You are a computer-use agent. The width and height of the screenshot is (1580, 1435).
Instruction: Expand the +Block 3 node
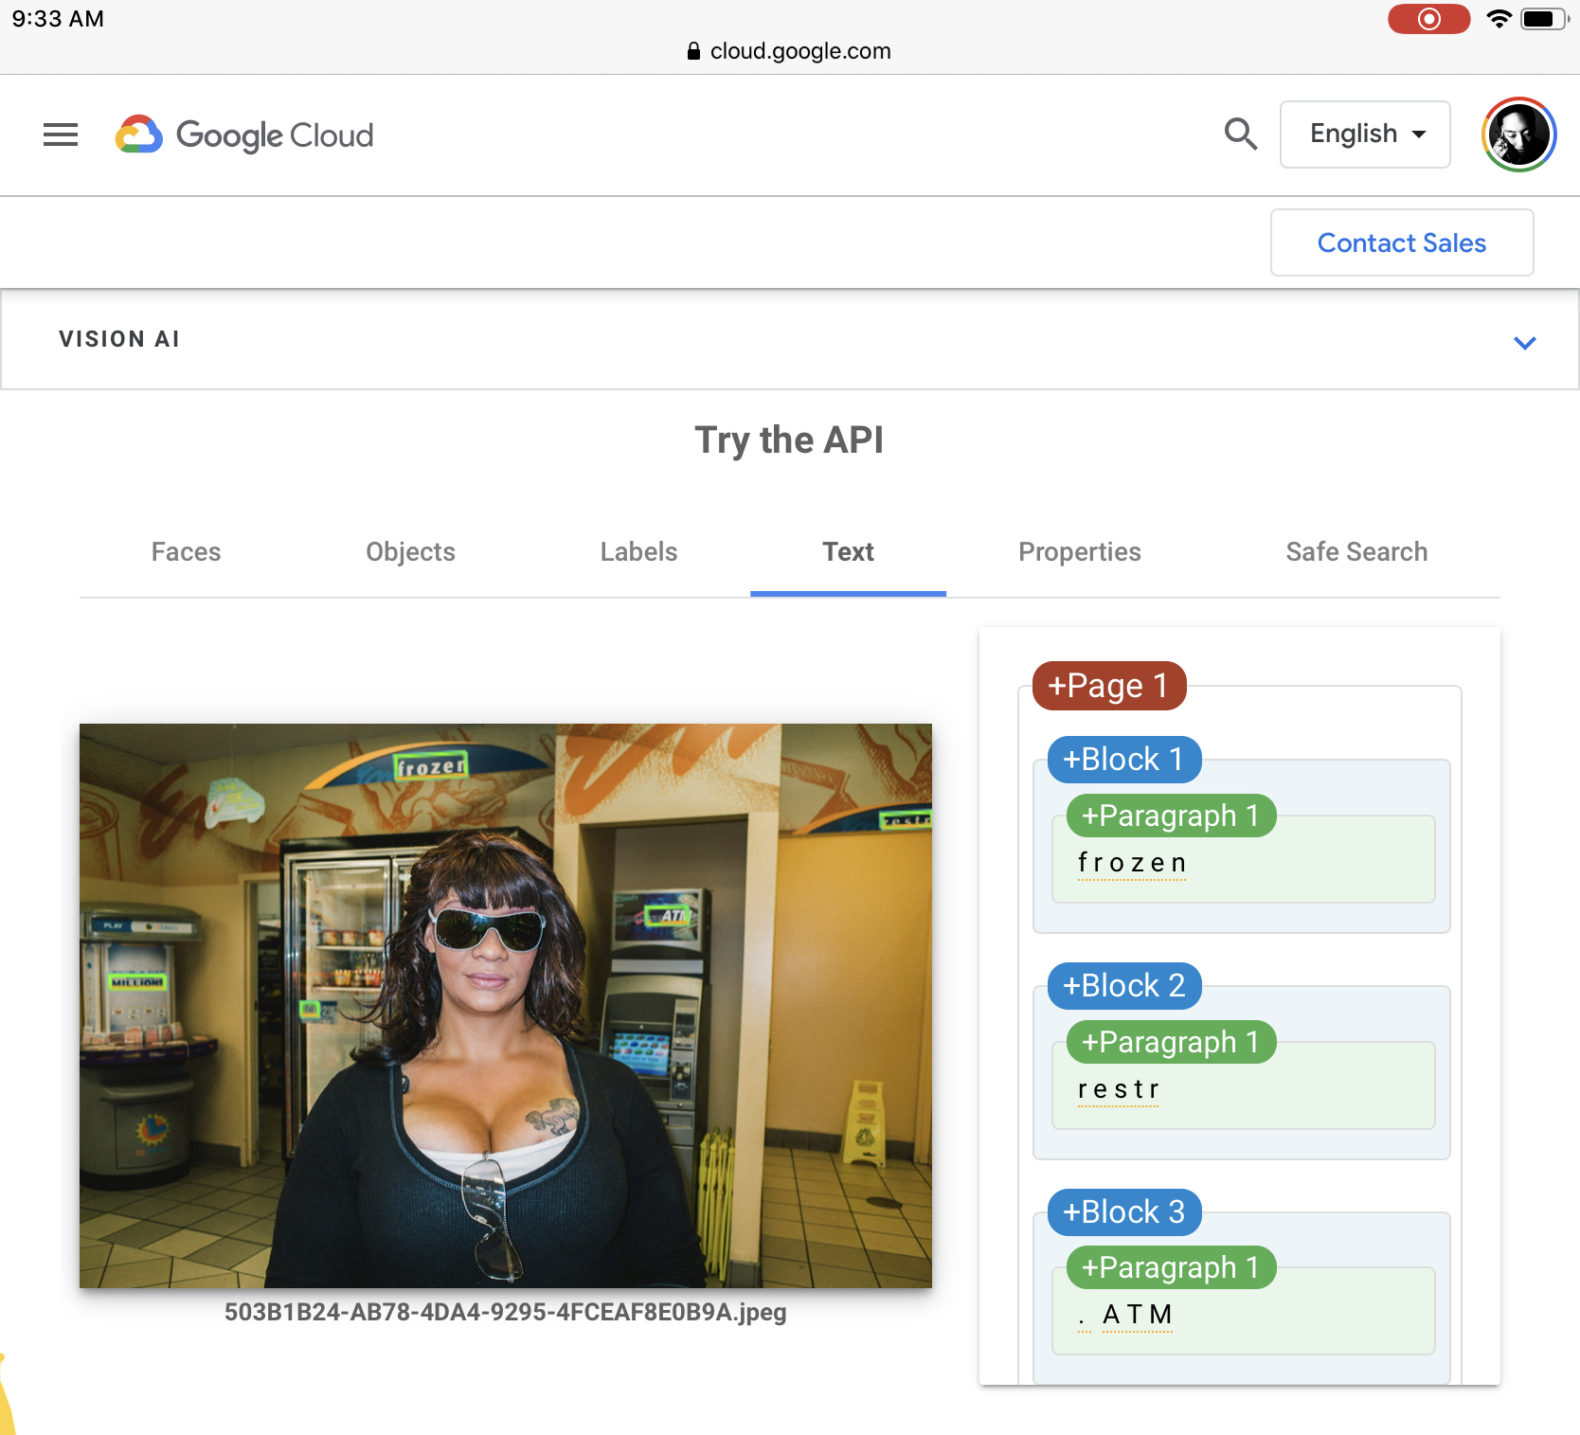click(x=1123, y=1212)
